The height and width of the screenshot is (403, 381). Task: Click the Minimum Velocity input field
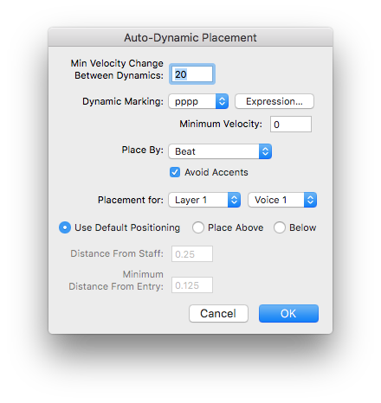click(x=291, y=125)
